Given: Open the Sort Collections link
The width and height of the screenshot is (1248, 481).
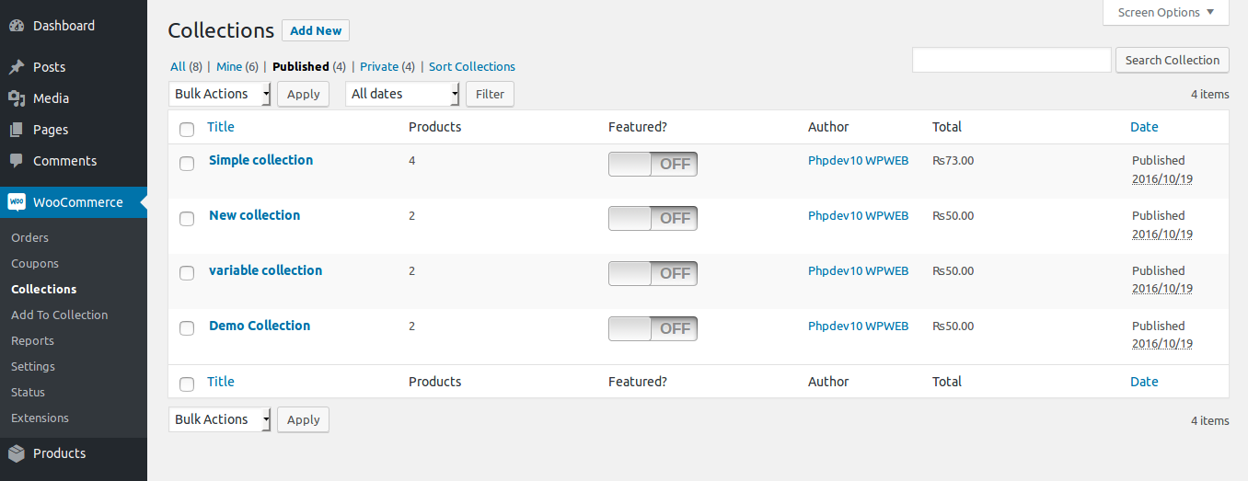Looking at the screenshot, I should [x=472, y=66].
